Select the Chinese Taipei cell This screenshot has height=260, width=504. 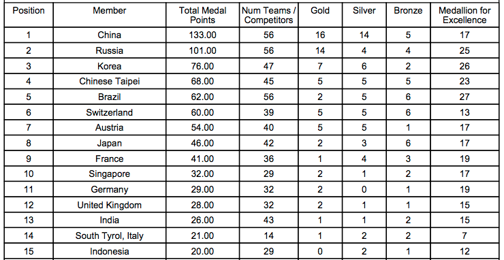click(109, 81)
